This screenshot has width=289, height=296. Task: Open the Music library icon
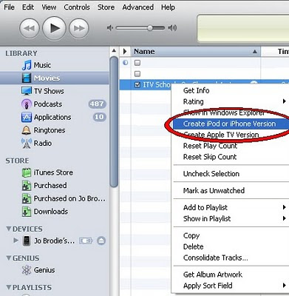[x=27, y=65]
